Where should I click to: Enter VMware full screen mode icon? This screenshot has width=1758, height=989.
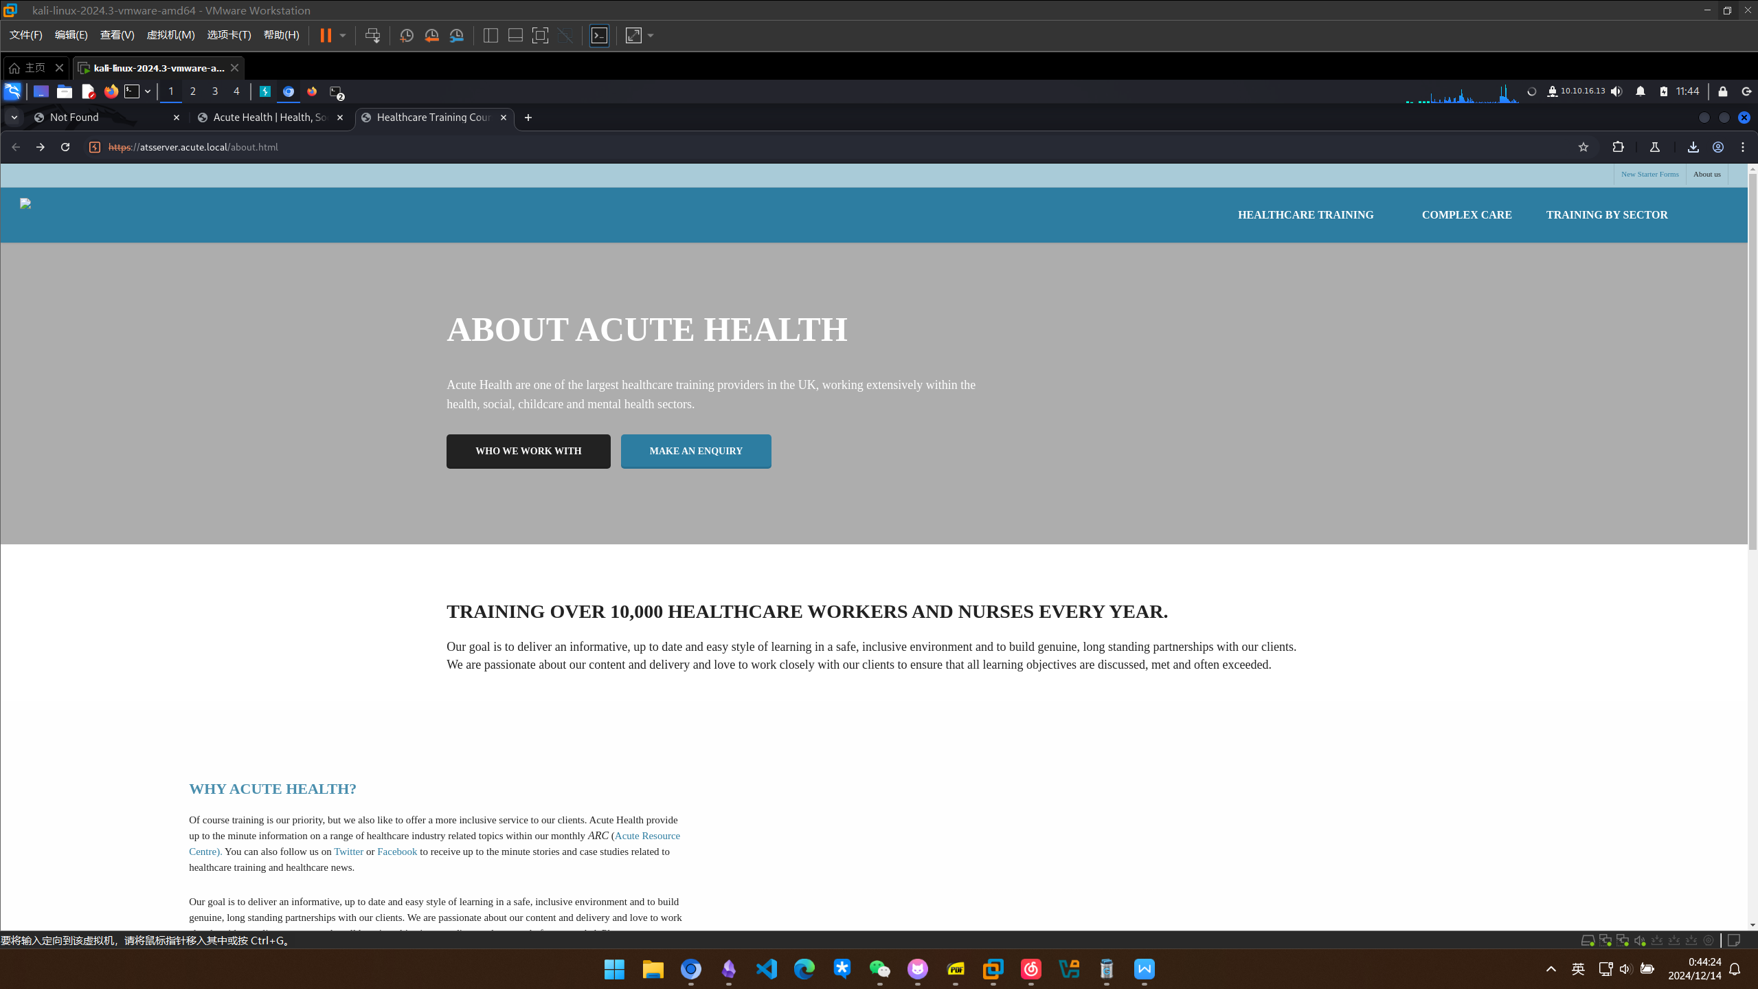coord(540,36)
